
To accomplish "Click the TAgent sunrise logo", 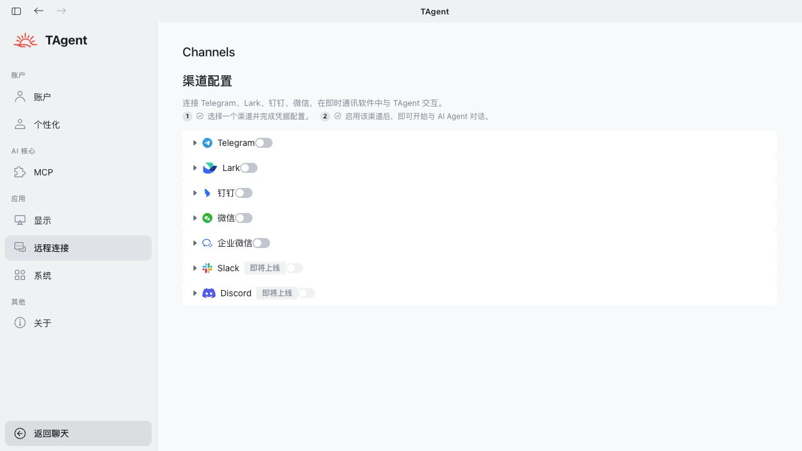I will (26, 41).
